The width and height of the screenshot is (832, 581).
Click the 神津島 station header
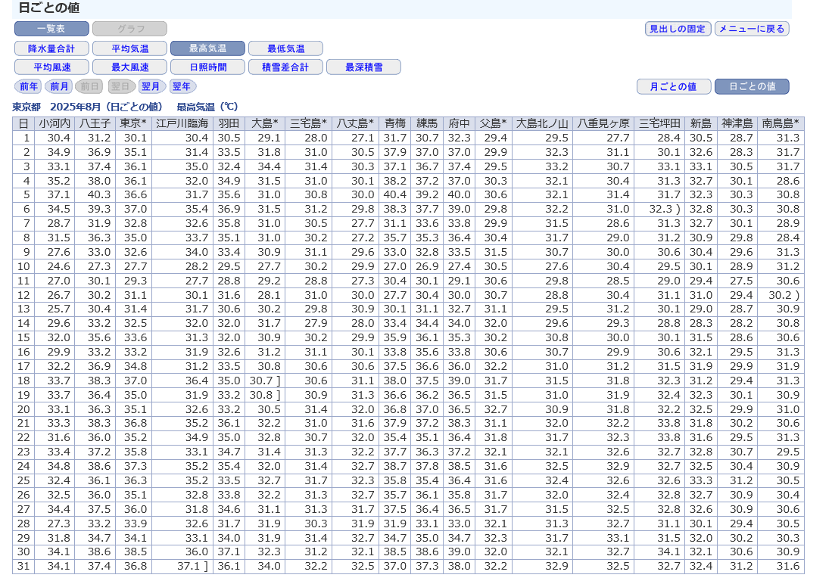(737, 123)
